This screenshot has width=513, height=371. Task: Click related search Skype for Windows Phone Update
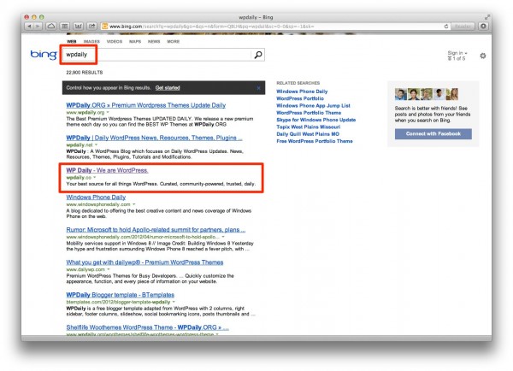(x=316, y=120)
